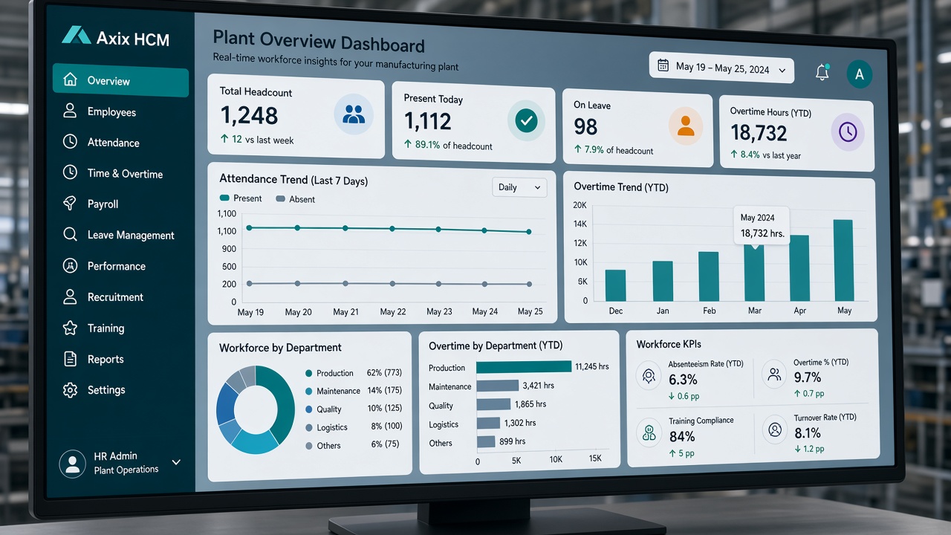This screenshot has height=535, width=951.
Task: Click the On Leave person icon
Action: (x=686, y=126)
